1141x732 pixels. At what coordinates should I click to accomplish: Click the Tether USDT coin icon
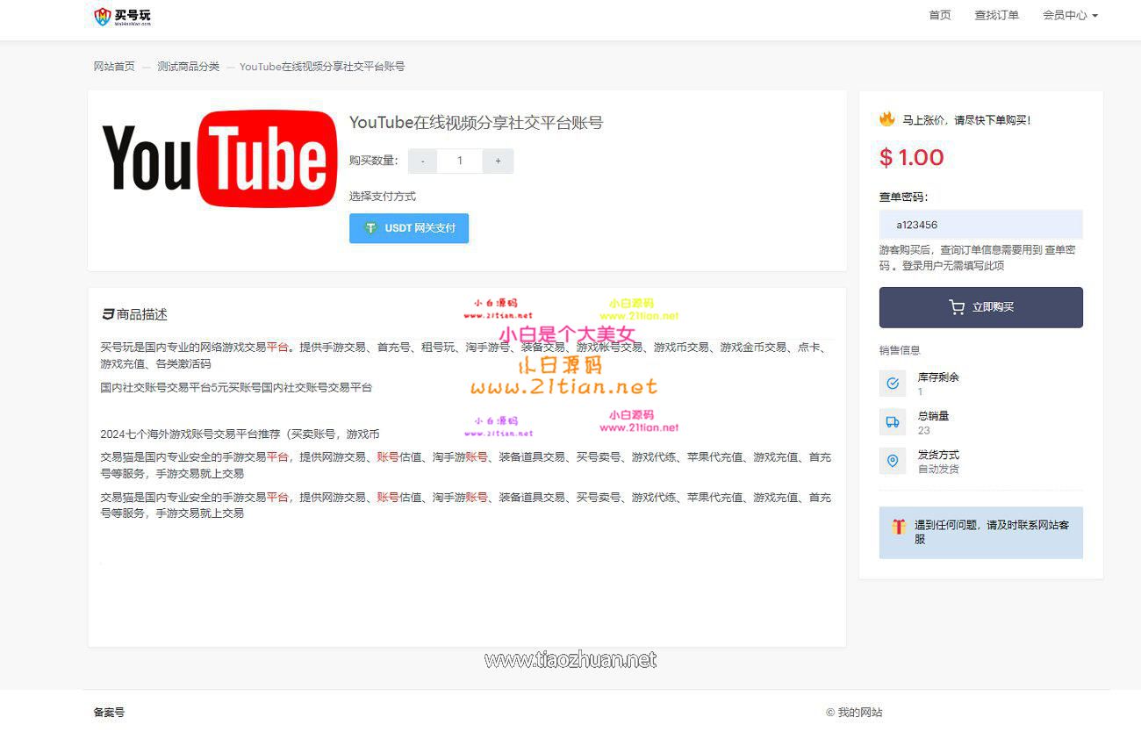click(x=371, y=228)
